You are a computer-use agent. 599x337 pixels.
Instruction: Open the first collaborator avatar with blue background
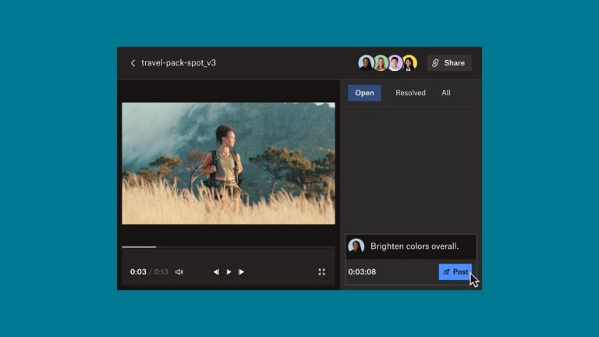coord(366,62)
